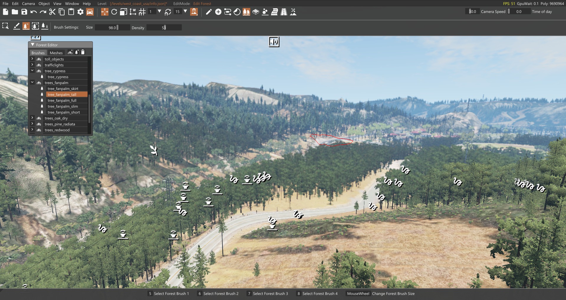
Task: Open the layered box editor tool
Action: (256, 12)
